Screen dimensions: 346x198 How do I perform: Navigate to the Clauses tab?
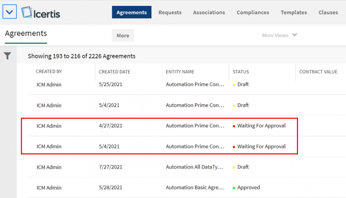coord(328,12)
